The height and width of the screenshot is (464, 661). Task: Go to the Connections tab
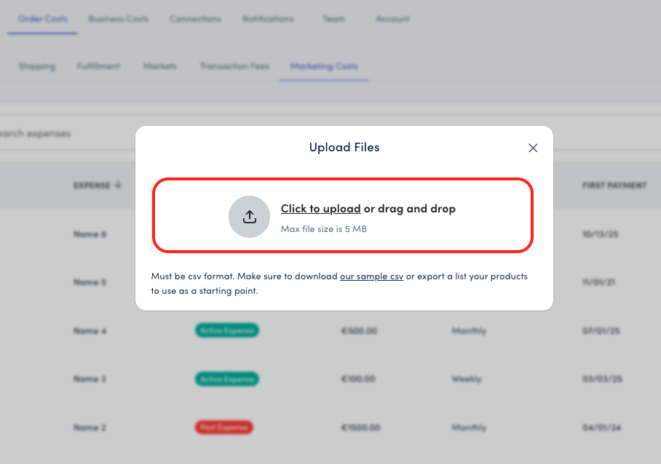point(195,19)
